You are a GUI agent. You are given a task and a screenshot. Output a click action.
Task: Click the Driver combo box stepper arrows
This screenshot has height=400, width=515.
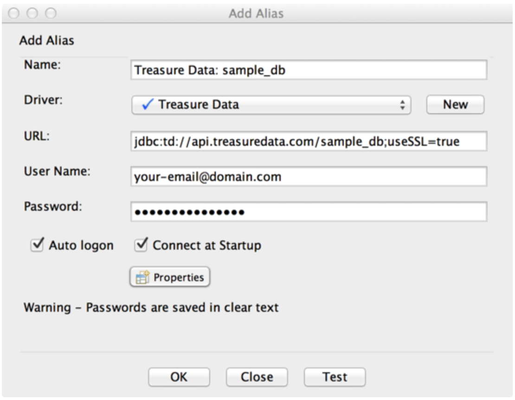402,105
